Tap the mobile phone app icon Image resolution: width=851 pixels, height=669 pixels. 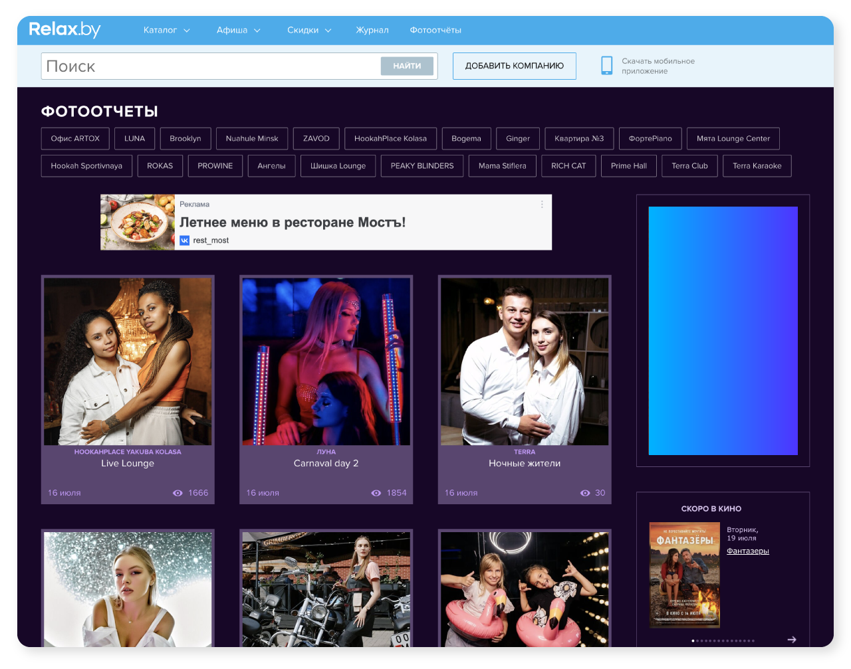pyautogui.click(x=606, y=65)
